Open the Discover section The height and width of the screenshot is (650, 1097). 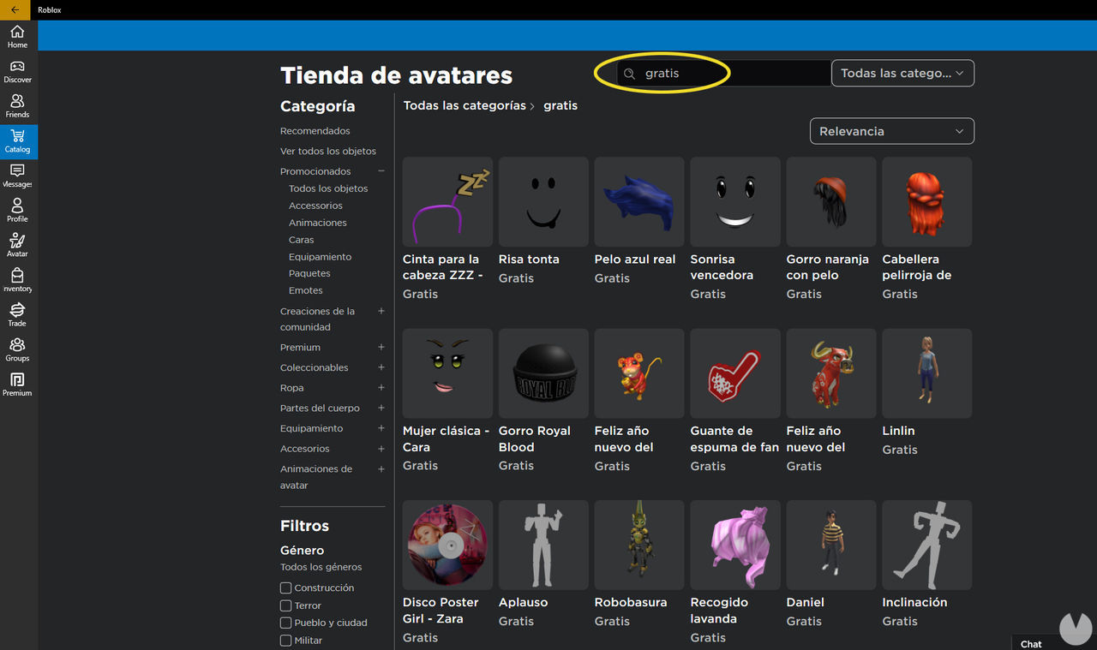tap(17, 72)
